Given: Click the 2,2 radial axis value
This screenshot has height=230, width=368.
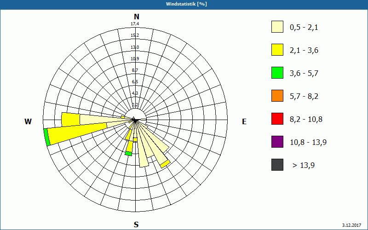Looking at the screenshot, I should click(x=135, y=105).
